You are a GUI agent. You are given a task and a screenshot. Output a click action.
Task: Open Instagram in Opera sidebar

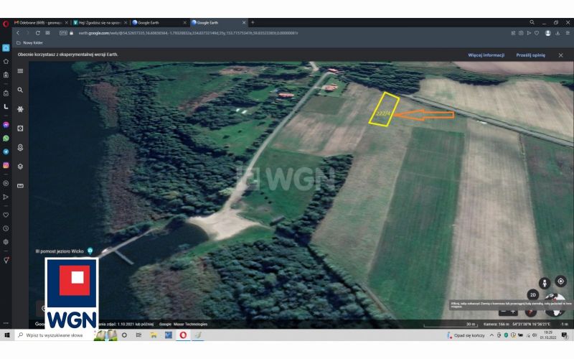(6, 165)
